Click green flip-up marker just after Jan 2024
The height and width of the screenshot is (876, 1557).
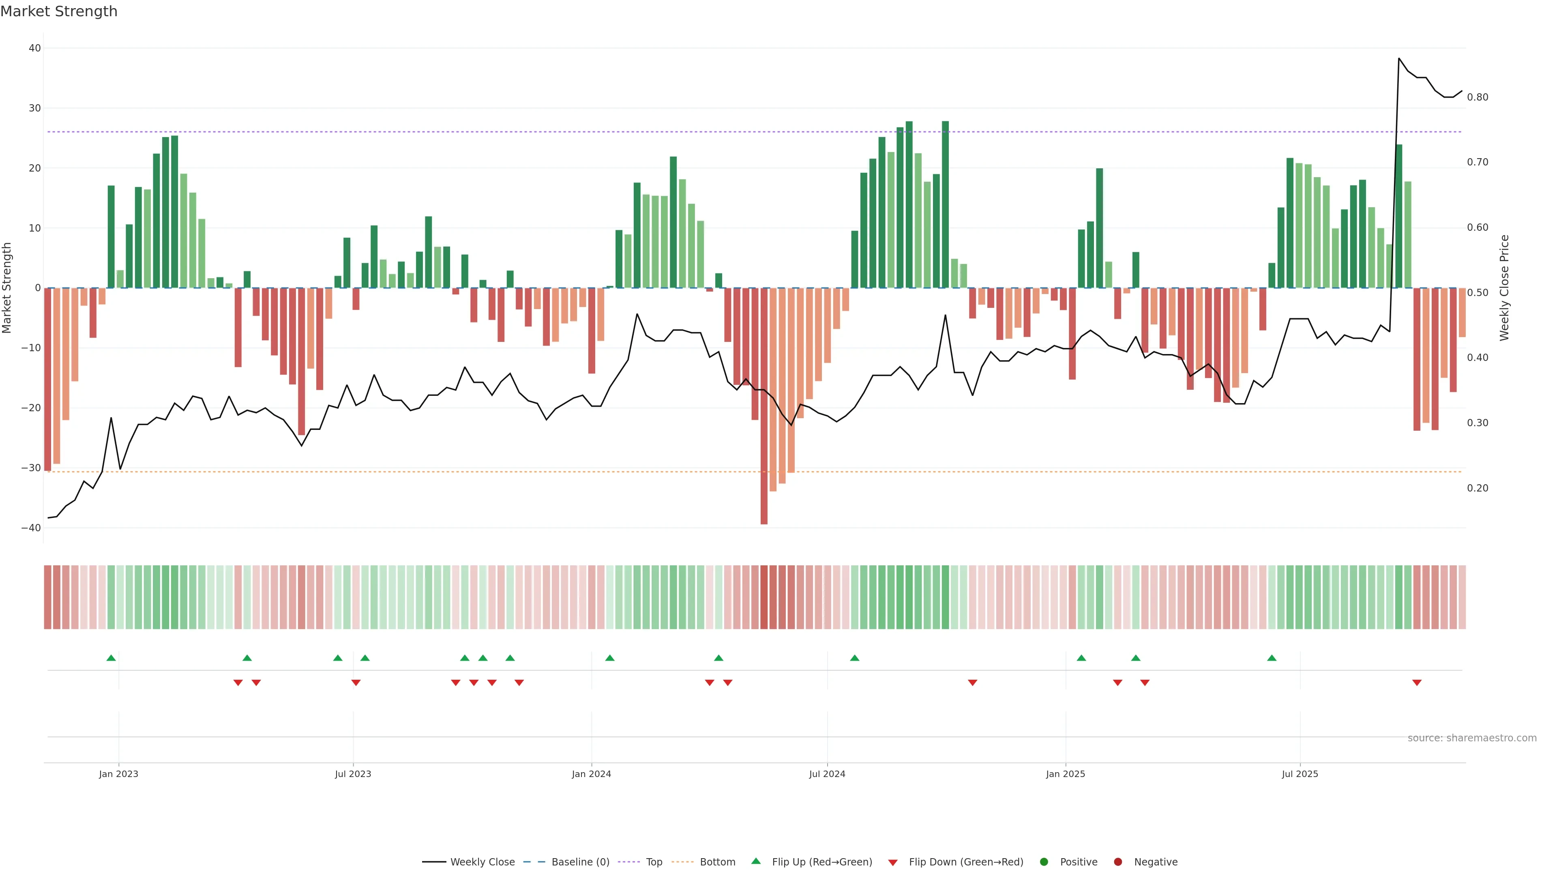(x=610, y=658)
